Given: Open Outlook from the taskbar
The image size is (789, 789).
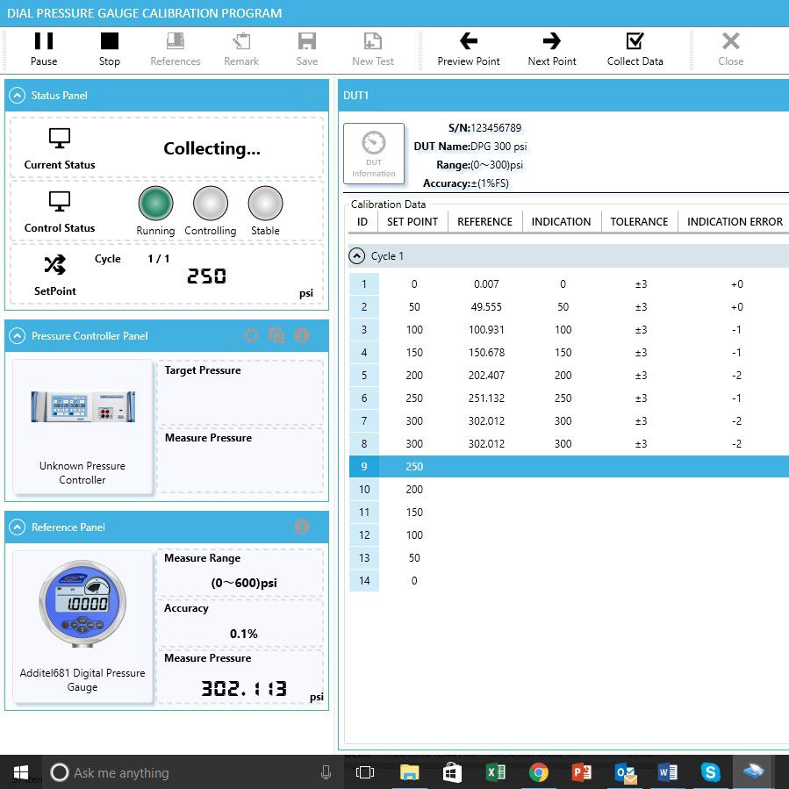Looking at the screenshot, I should coord(627,773).
